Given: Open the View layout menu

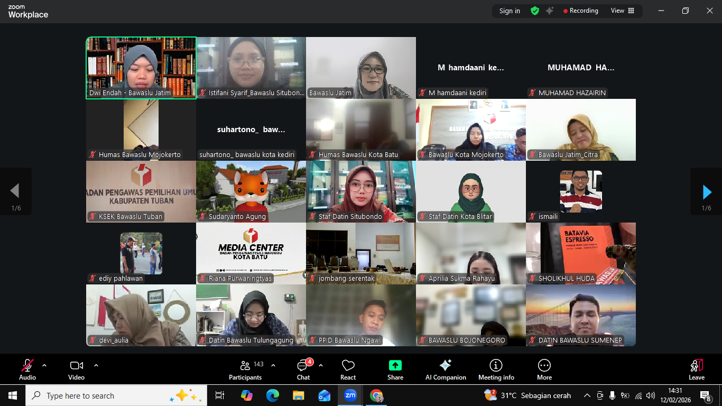Looking at the screenshot, I should [623, 11].
